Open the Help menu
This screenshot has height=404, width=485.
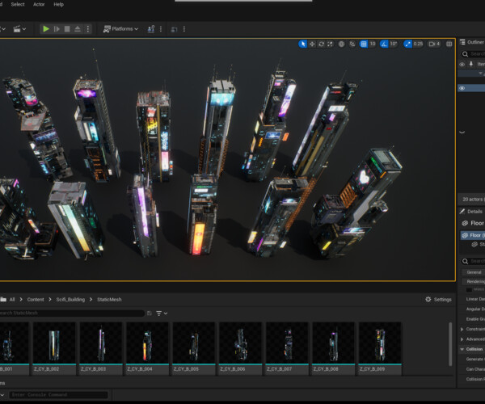(x=58, y=4)
